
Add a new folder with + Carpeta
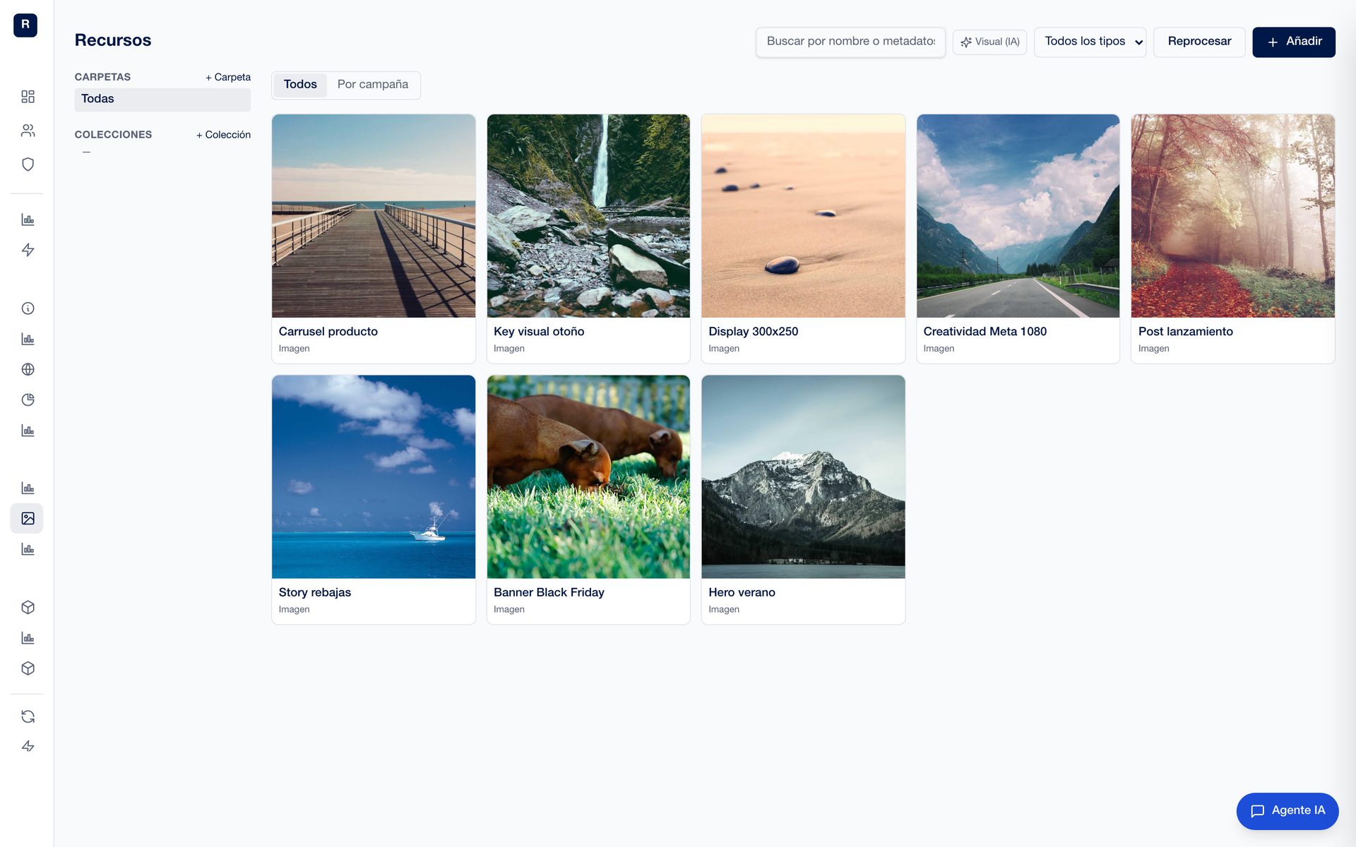tap(227, 77)
